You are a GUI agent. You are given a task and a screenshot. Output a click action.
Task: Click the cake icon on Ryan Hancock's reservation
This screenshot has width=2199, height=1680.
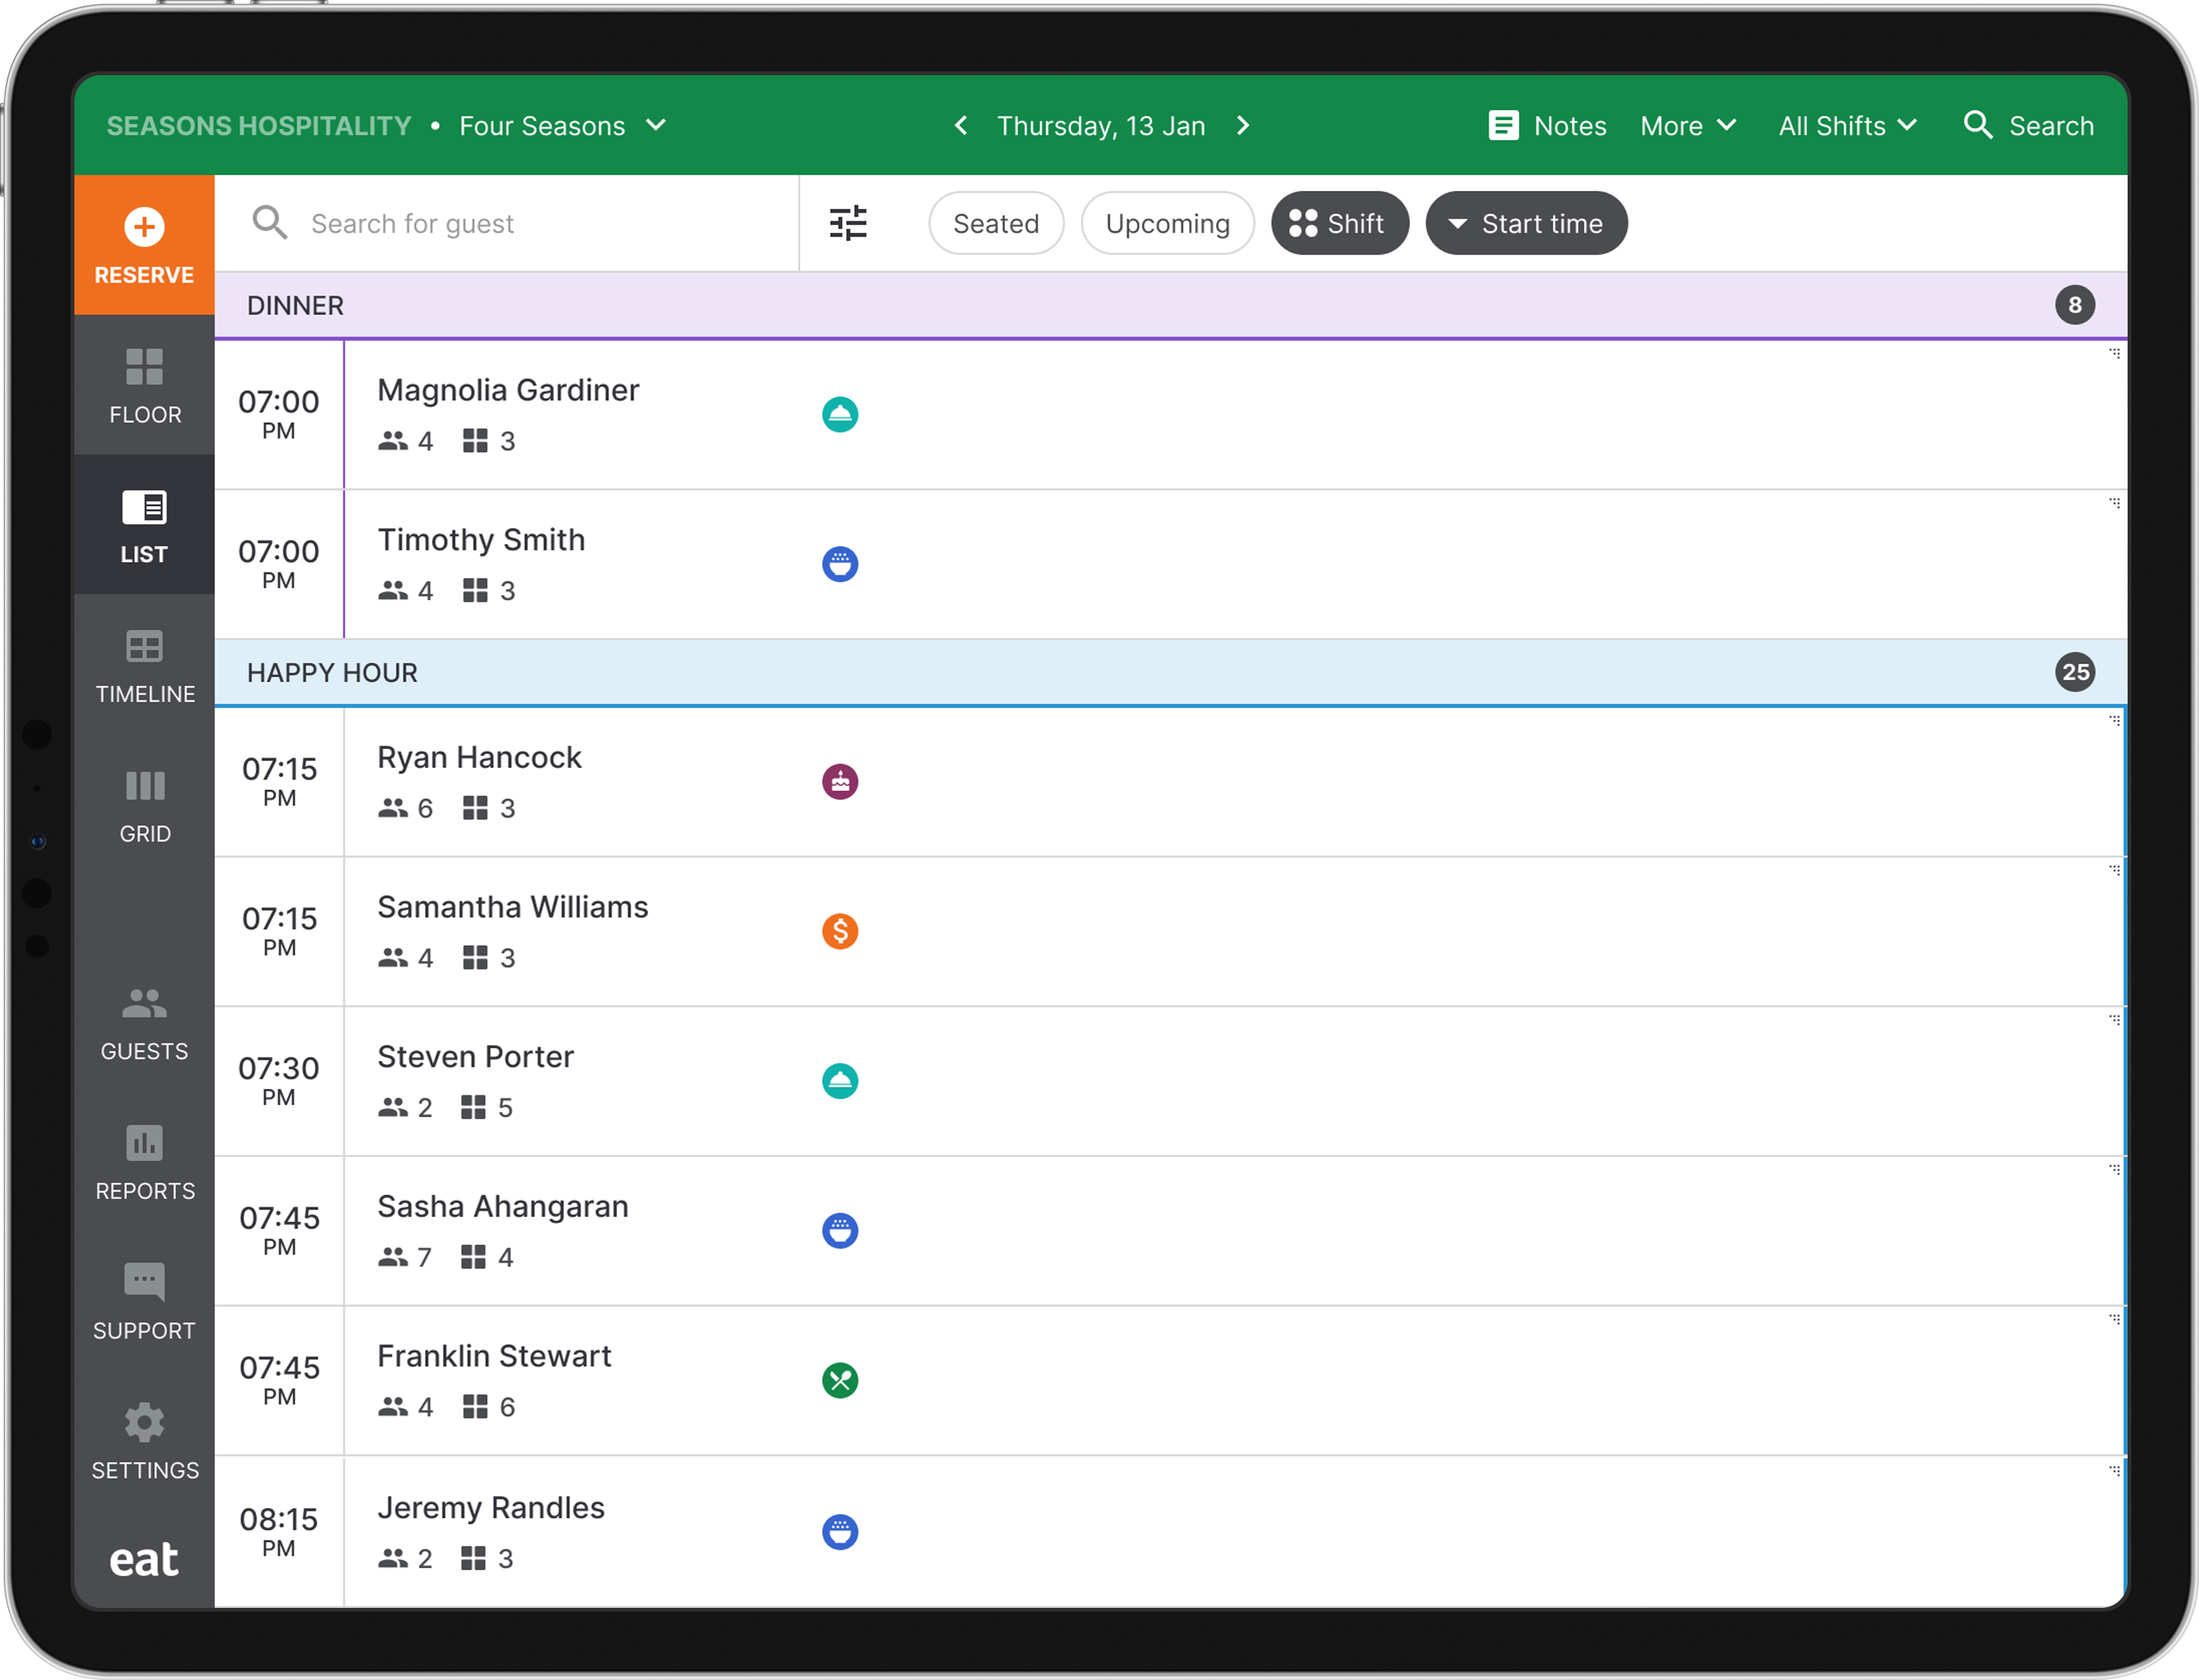[x=840, y=781]
